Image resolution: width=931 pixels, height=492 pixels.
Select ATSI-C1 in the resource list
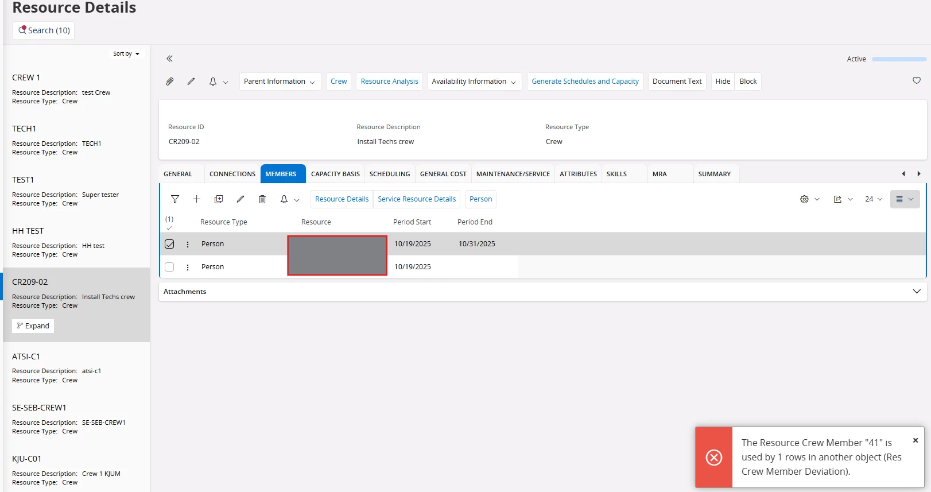pos(76,368)
